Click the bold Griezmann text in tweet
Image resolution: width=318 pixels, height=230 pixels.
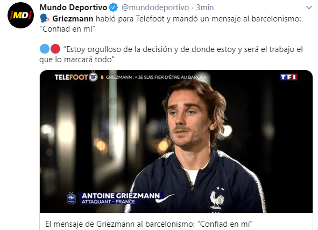pos(73,19)
